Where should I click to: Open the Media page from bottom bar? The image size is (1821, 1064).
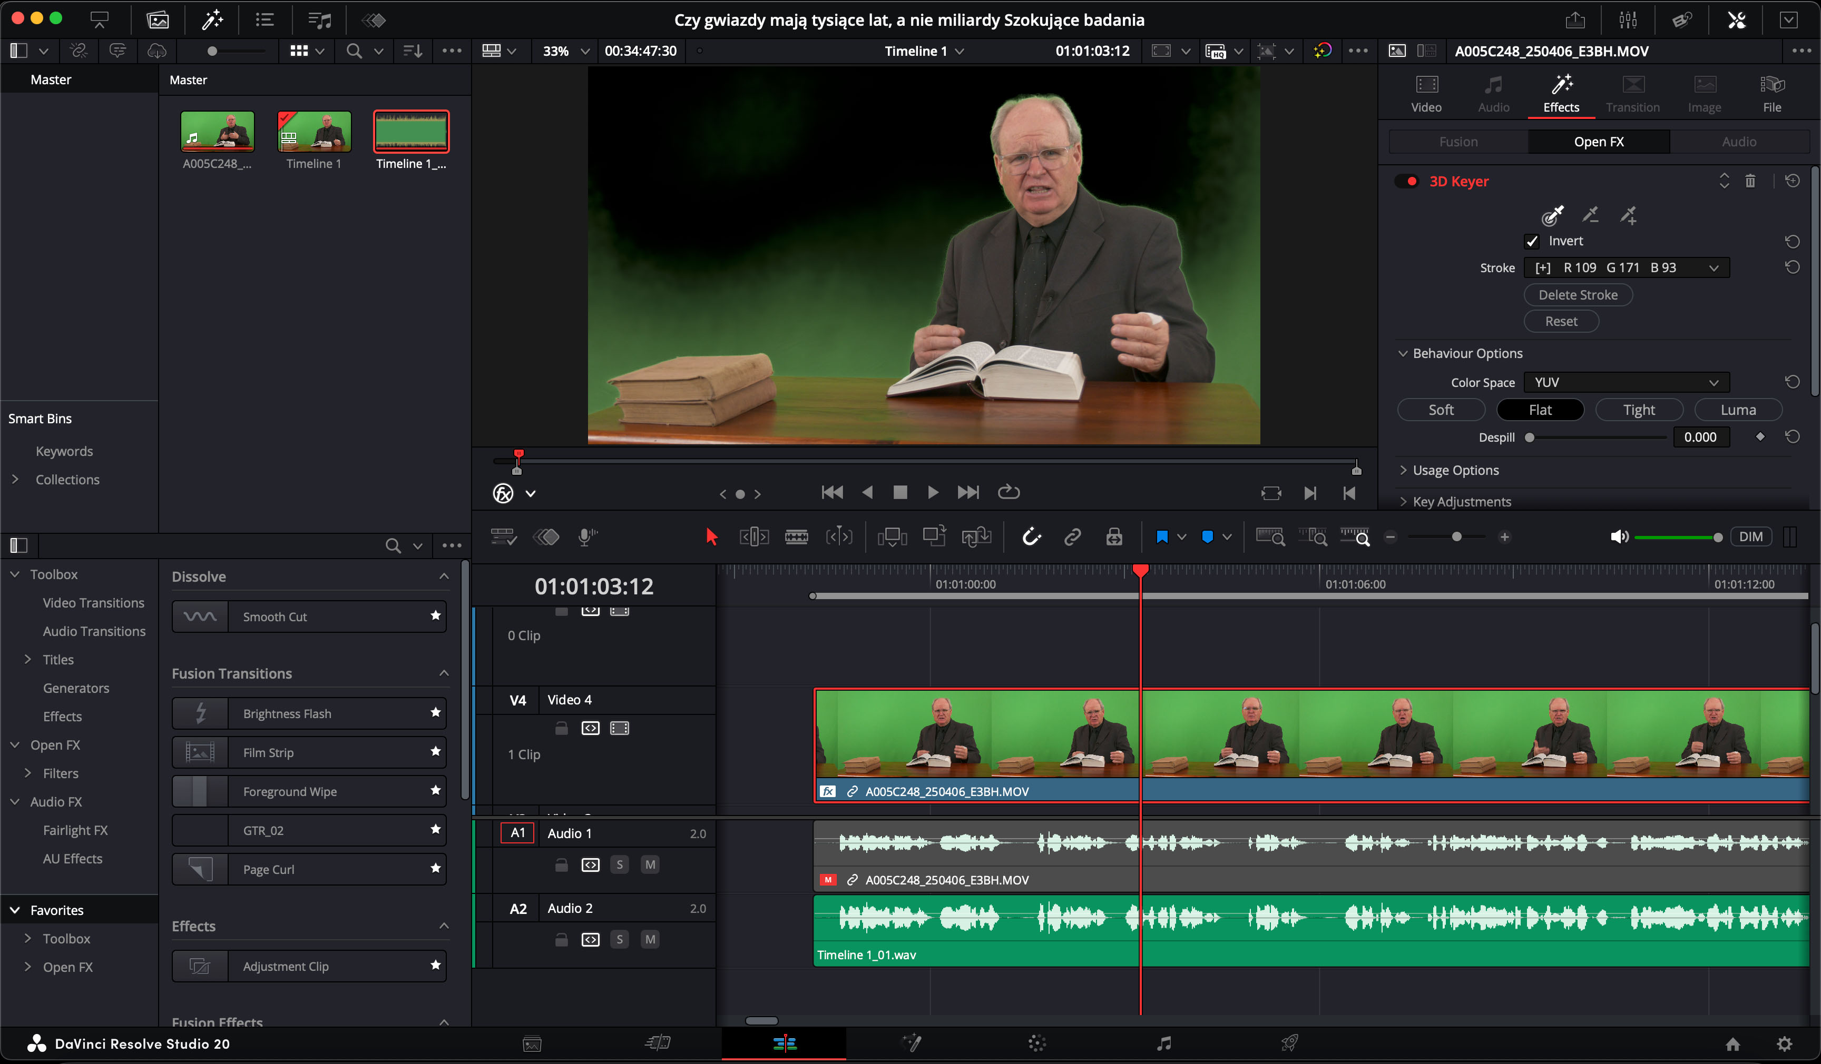click(x=532, y=1044)
